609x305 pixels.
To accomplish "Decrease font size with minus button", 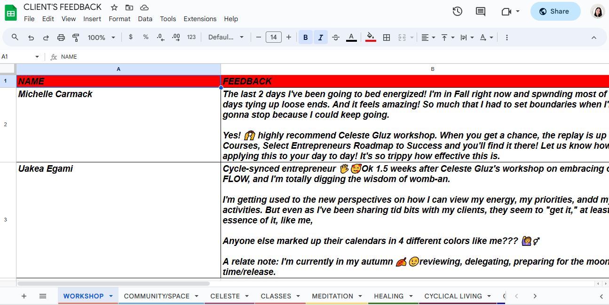I will 259,37.
